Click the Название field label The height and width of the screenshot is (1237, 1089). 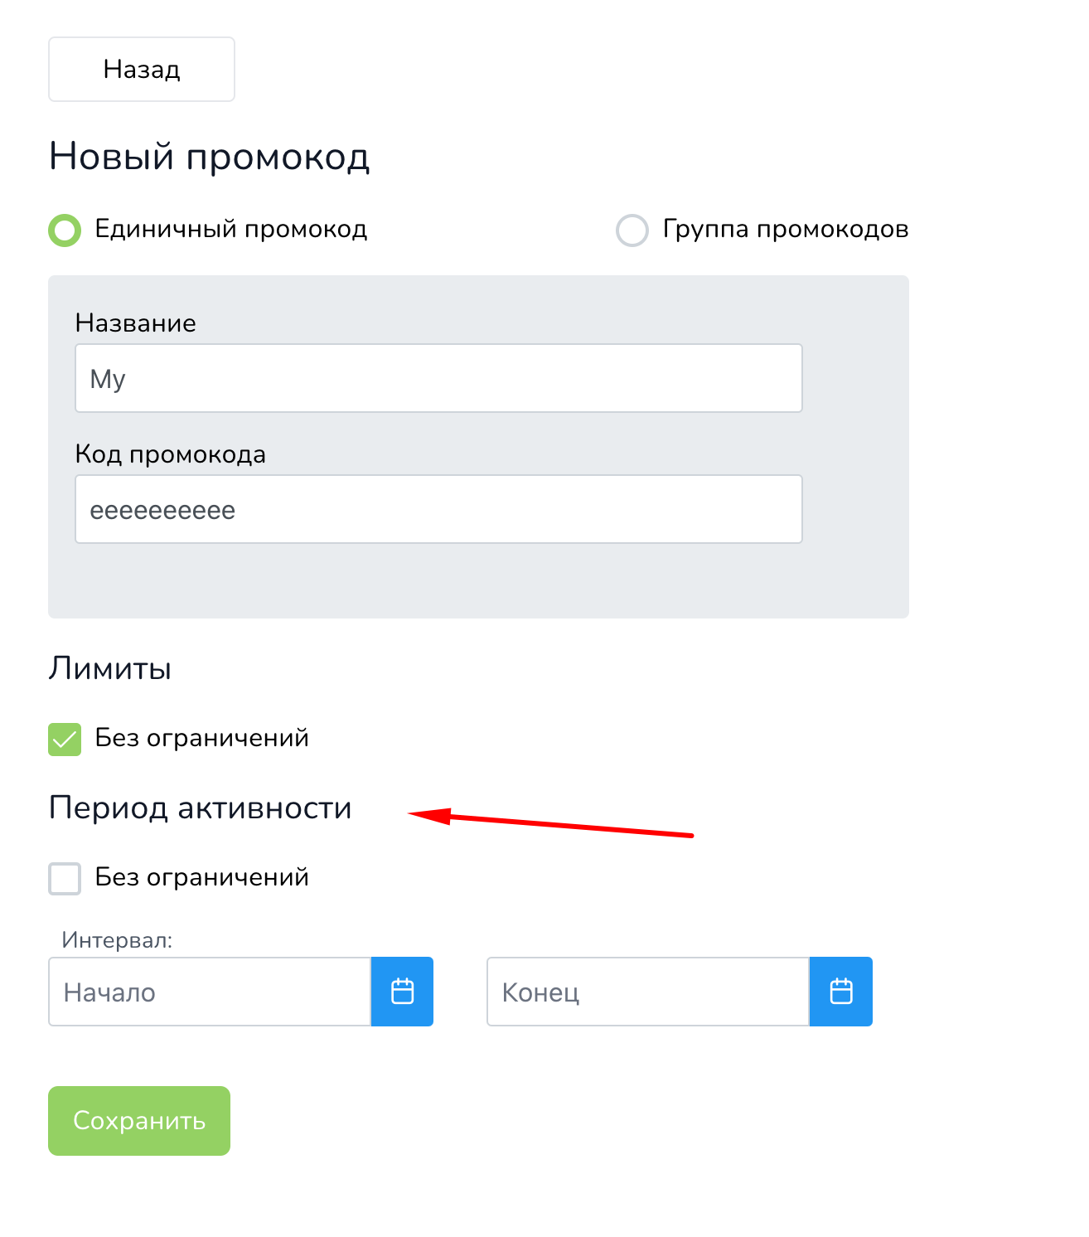[136, 323]
